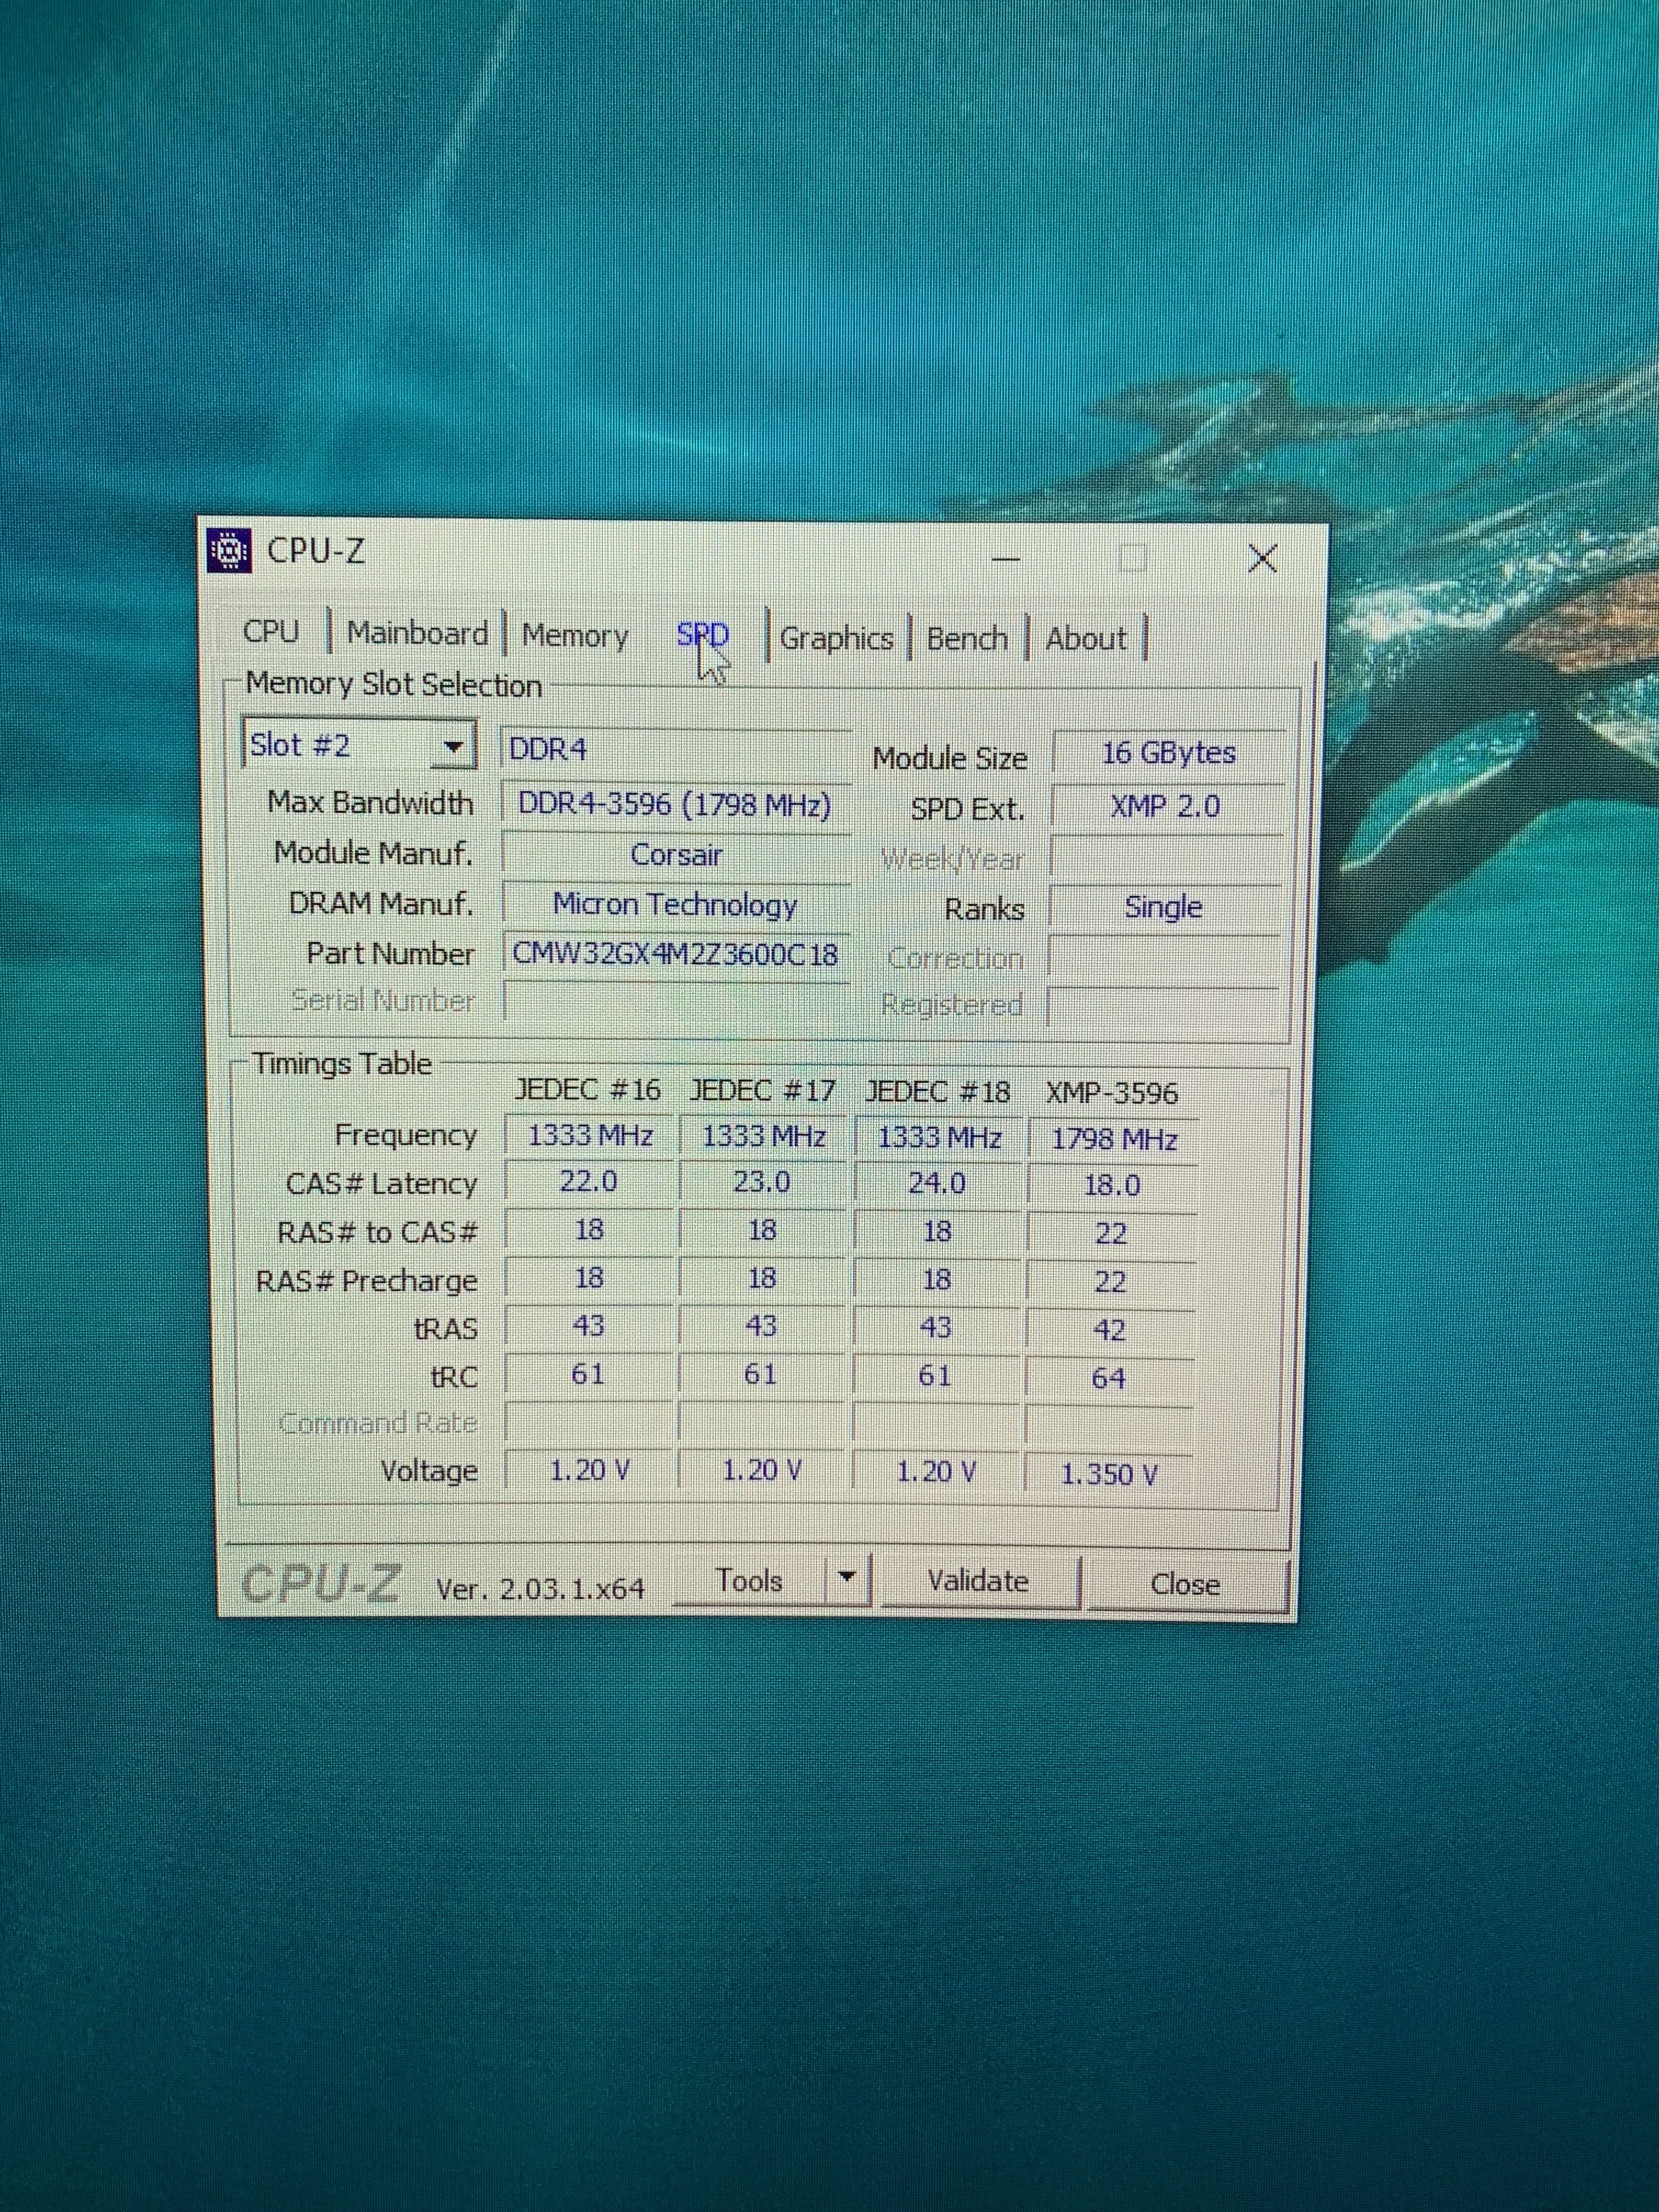Click the Tools button

click(749, 1581)
